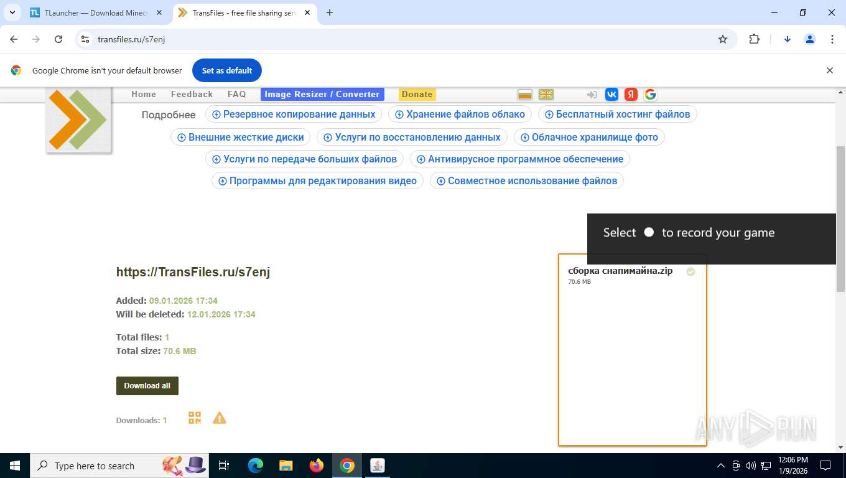Click the TransFiles arrow logo

tap(78, 120)
